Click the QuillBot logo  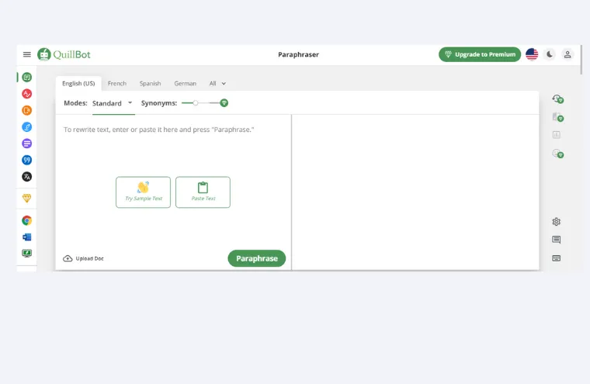point(64,54)
